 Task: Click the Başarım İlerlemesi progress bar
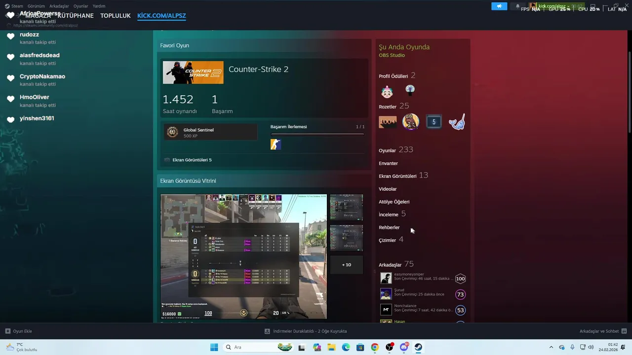(x=317, y=134)
